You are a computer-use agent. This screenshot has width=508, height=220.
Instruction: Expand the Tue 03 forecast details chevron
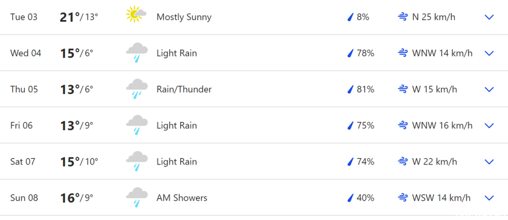click(489, 17)
